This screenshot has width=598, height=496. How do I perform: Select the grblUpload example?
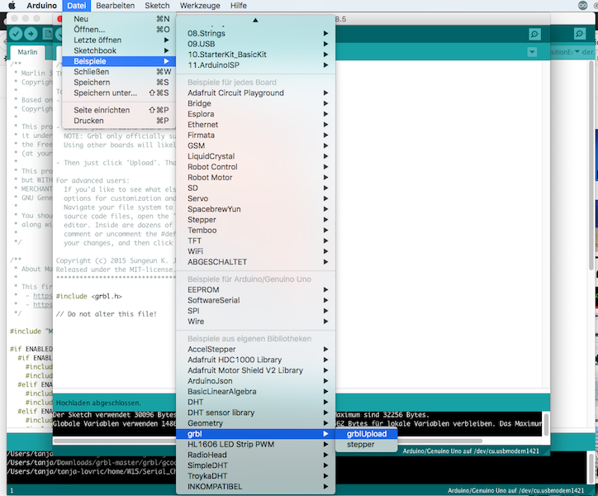tap(367, 434)
